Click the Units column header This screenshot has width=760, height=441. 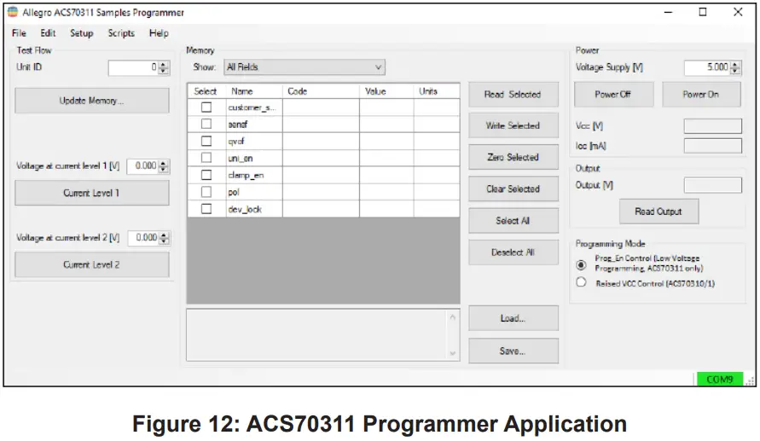[x=437, y=91]
